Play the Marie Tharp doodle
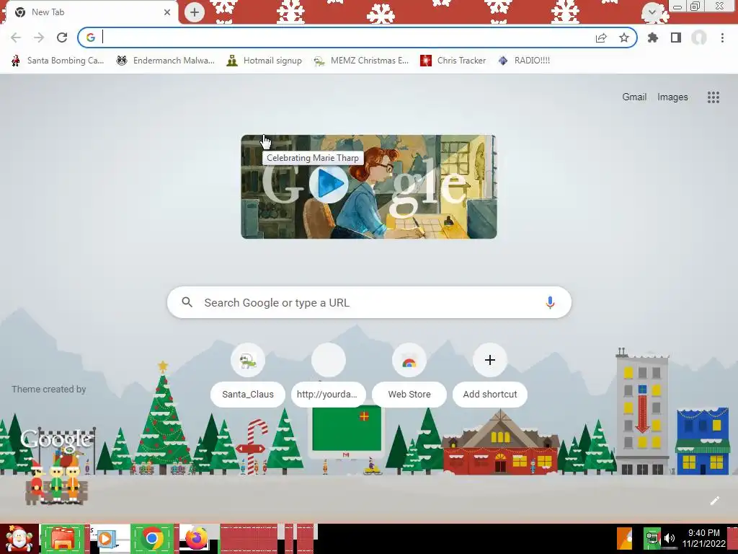 coord(329,184)
